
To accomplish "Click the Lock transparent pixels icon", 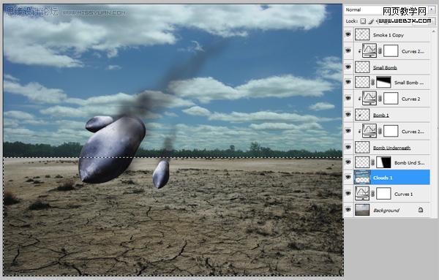I will (x=363, y=21).
